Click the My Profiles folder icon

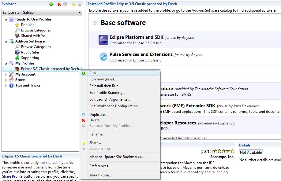(x=11, y=63)
